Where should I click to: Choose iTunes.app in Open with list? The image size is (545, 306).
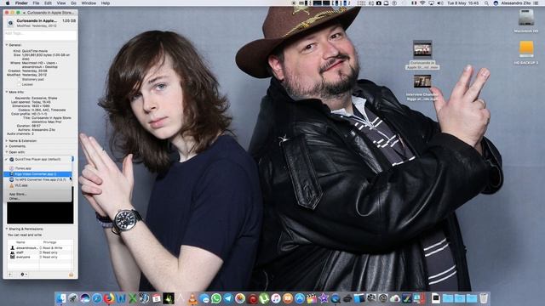(x=37, y=168)
